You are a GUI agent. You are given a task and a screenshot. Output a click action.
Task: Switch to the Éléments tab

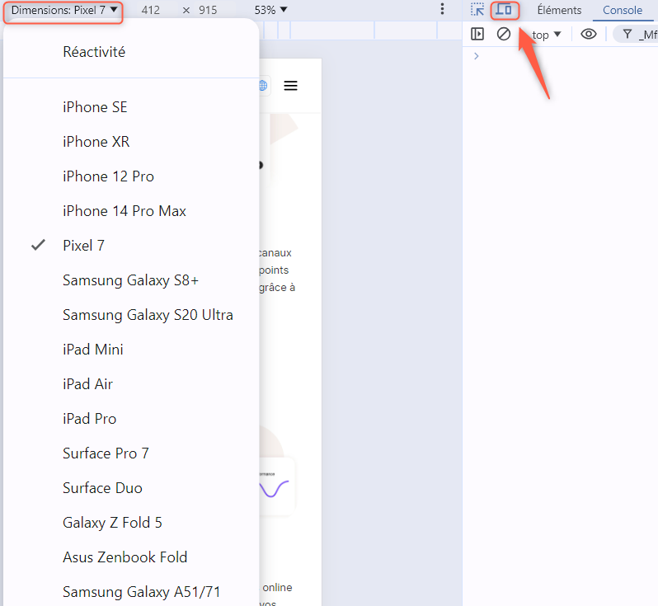point(559,10)
